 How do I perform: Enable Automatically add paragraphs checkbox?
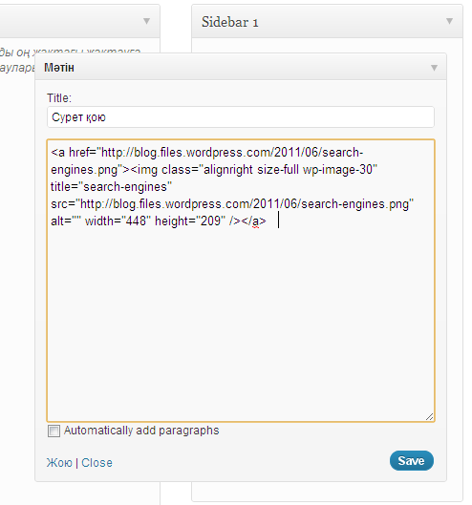pos(54,431)
